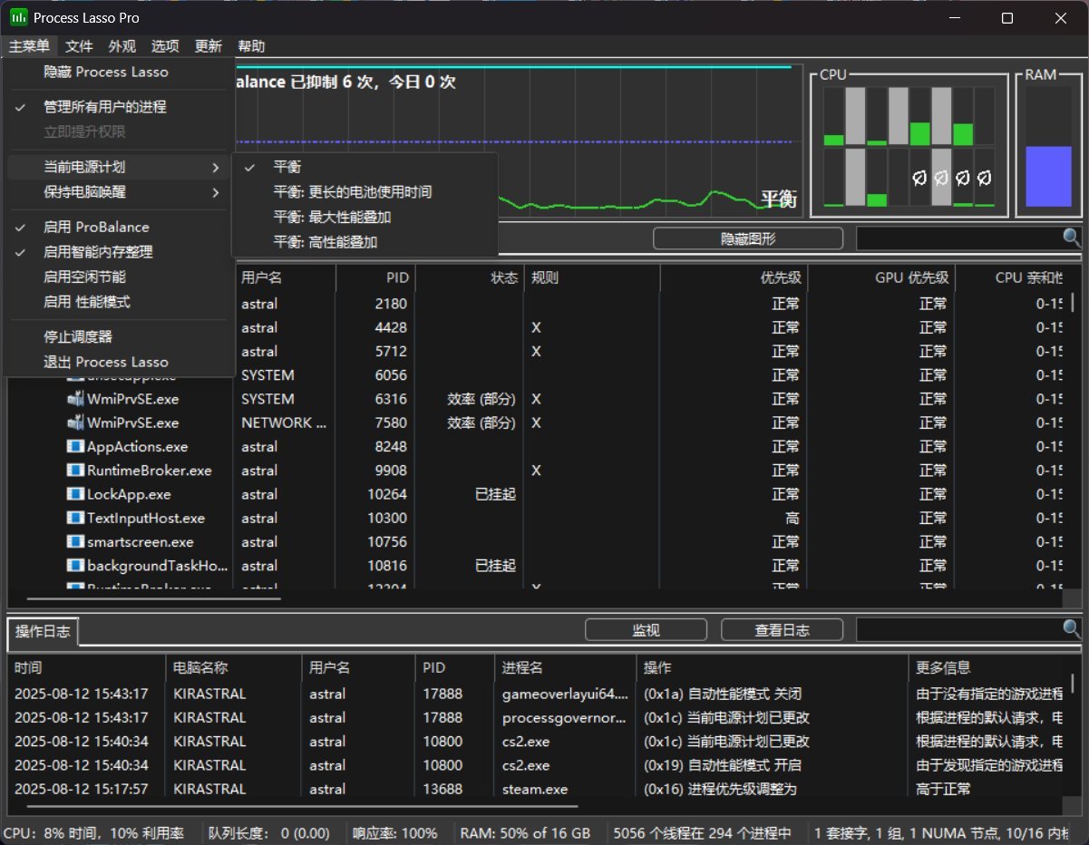Click priority 高 of TextInputHost.exe

click(x=792, y=518)
